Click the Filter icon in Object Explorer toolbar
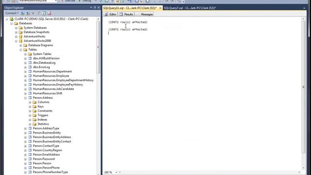 [x=39, y=13]
